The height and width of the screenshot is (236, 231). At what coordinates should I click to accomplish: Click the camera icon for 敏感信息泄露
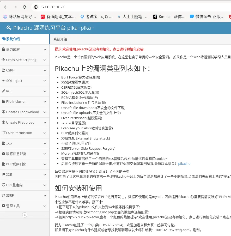pos(3,154)
